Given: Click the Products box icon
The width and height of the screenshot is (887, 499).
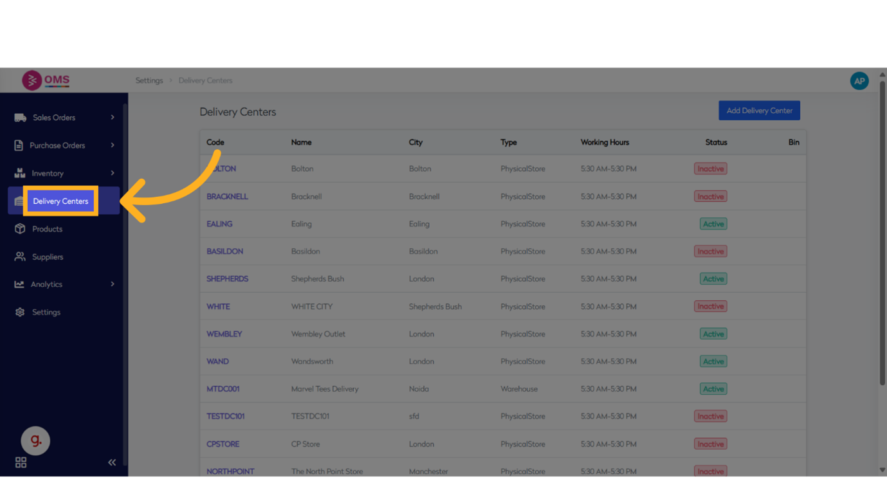Looking at the screenshot, I should click(x=20, y=228).
